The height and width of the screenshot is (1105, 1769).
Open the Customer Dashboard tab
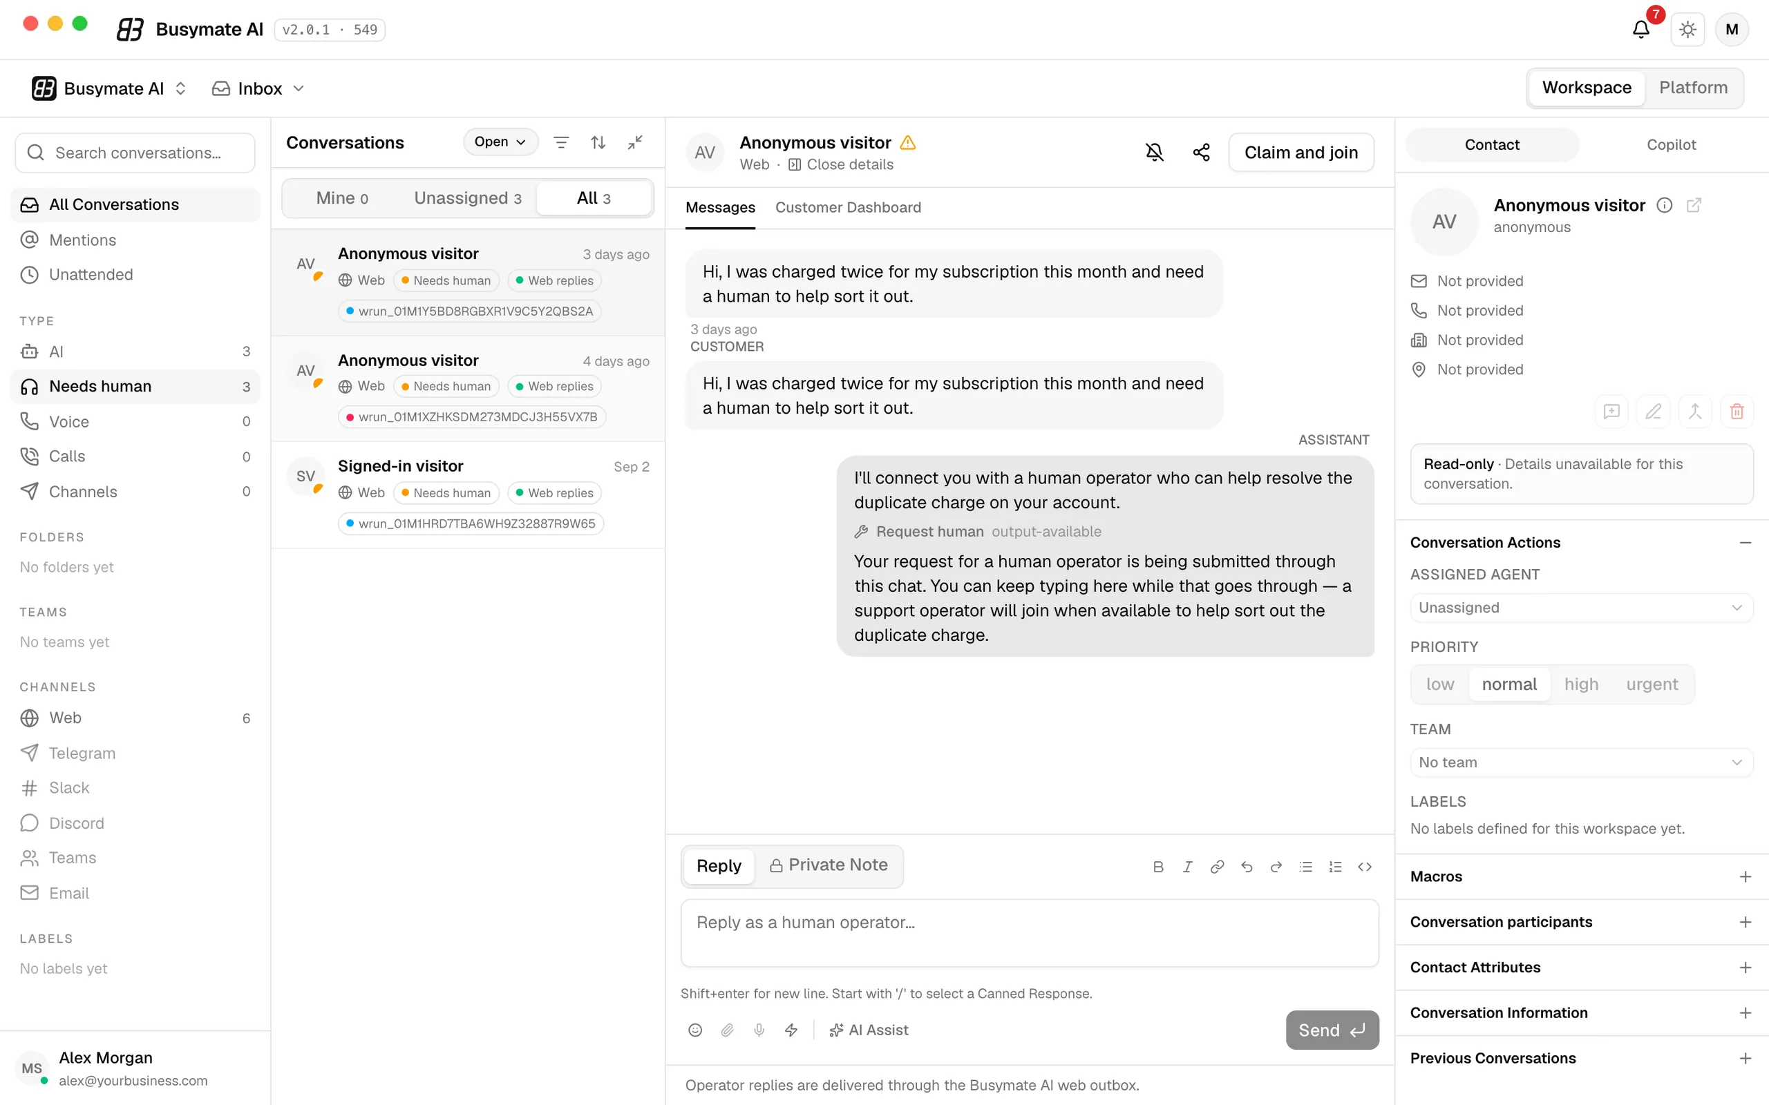(x=848, y=208)
